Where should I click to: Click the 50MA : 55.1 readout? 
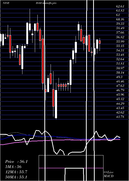tap(16, 177)
